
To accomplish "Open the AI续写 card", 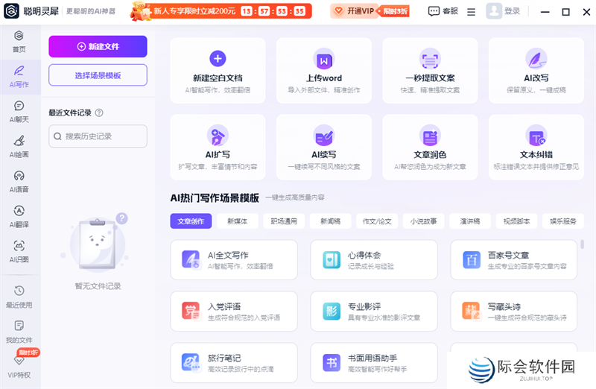I will (x=324, y=147).
